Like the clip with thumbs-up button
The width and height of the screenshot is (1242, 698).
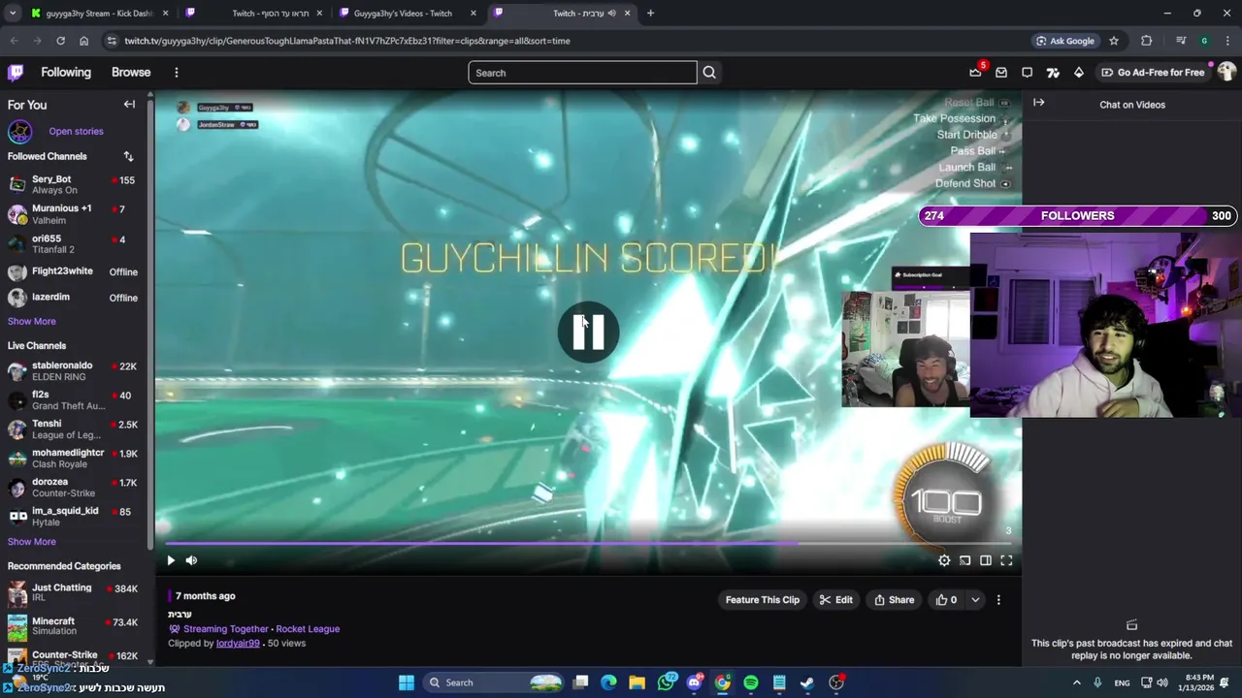click(946, 600)
